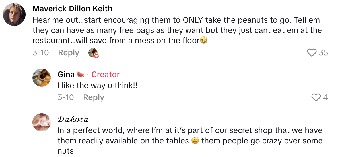
Task: Click the 35 likes count
Action: pyautogui.click(x=323, y=53)
